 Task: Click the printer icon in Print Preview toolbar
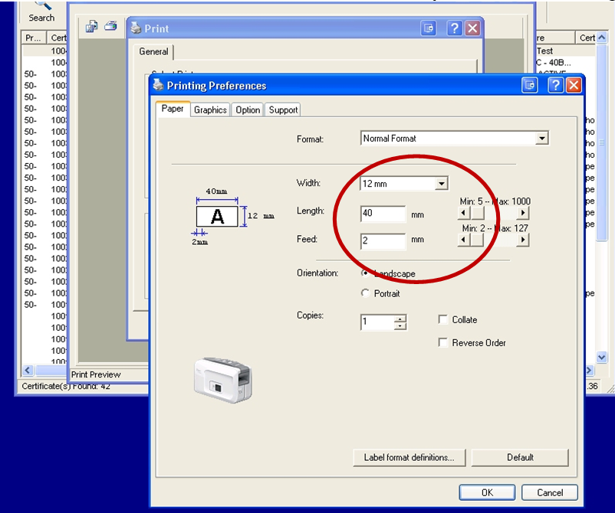pyautogui.click(x=110, y=26)
